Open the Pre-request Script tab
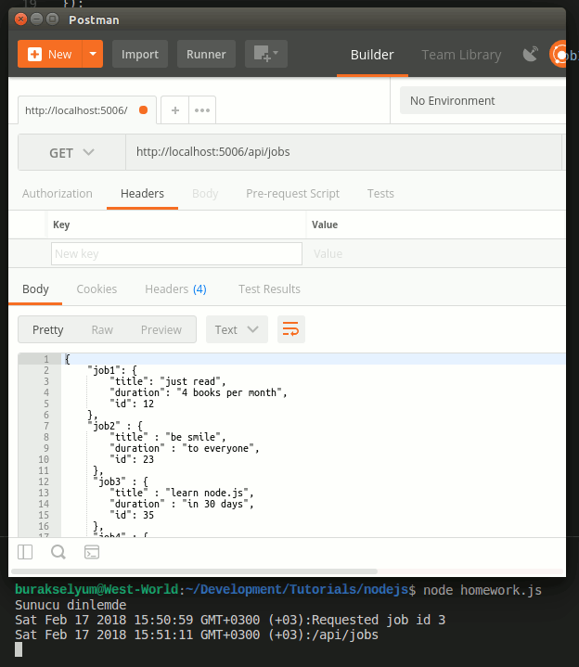 point(292,194)
